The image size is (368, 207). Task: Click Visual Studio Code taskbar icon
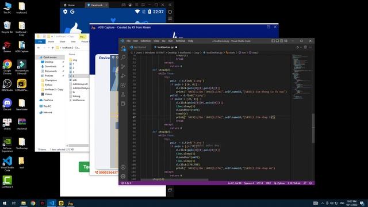tap(52, 203)
